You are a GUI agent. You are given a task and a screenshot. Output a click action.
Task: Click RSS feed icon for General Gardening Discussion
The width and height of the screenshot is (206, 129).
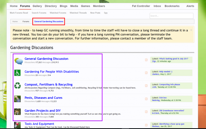[x=146, y=60]
